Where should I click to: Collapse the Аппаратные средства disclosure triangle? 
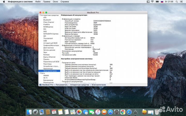tap(40, 15)
